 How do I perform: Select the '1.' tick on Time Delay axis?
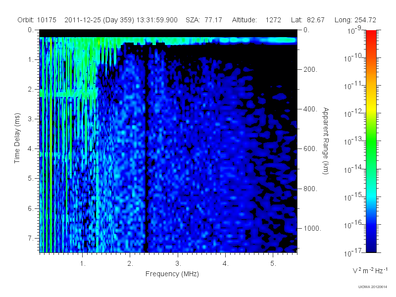coord(31,59)
